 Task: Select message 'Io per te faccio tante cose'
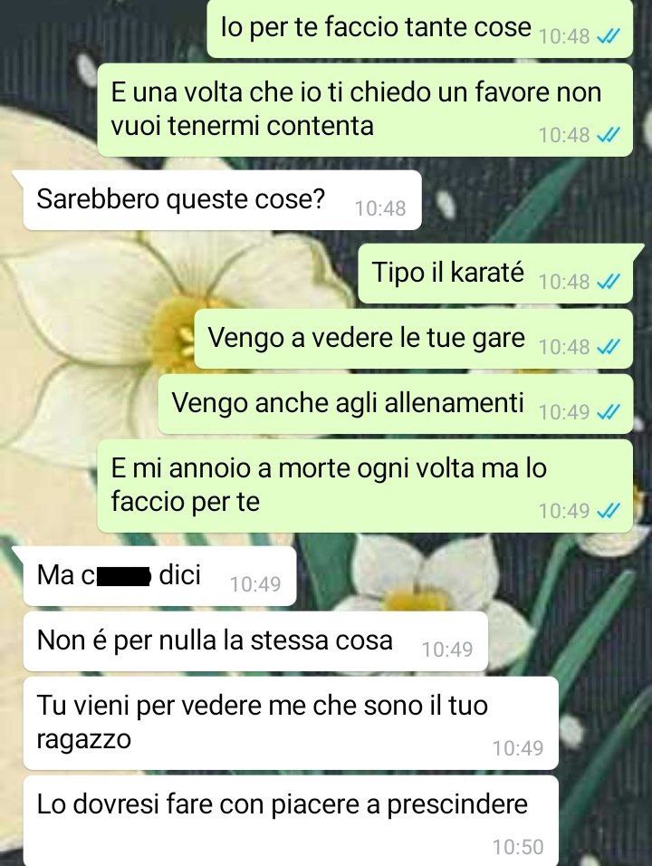[x=420, y=28]
